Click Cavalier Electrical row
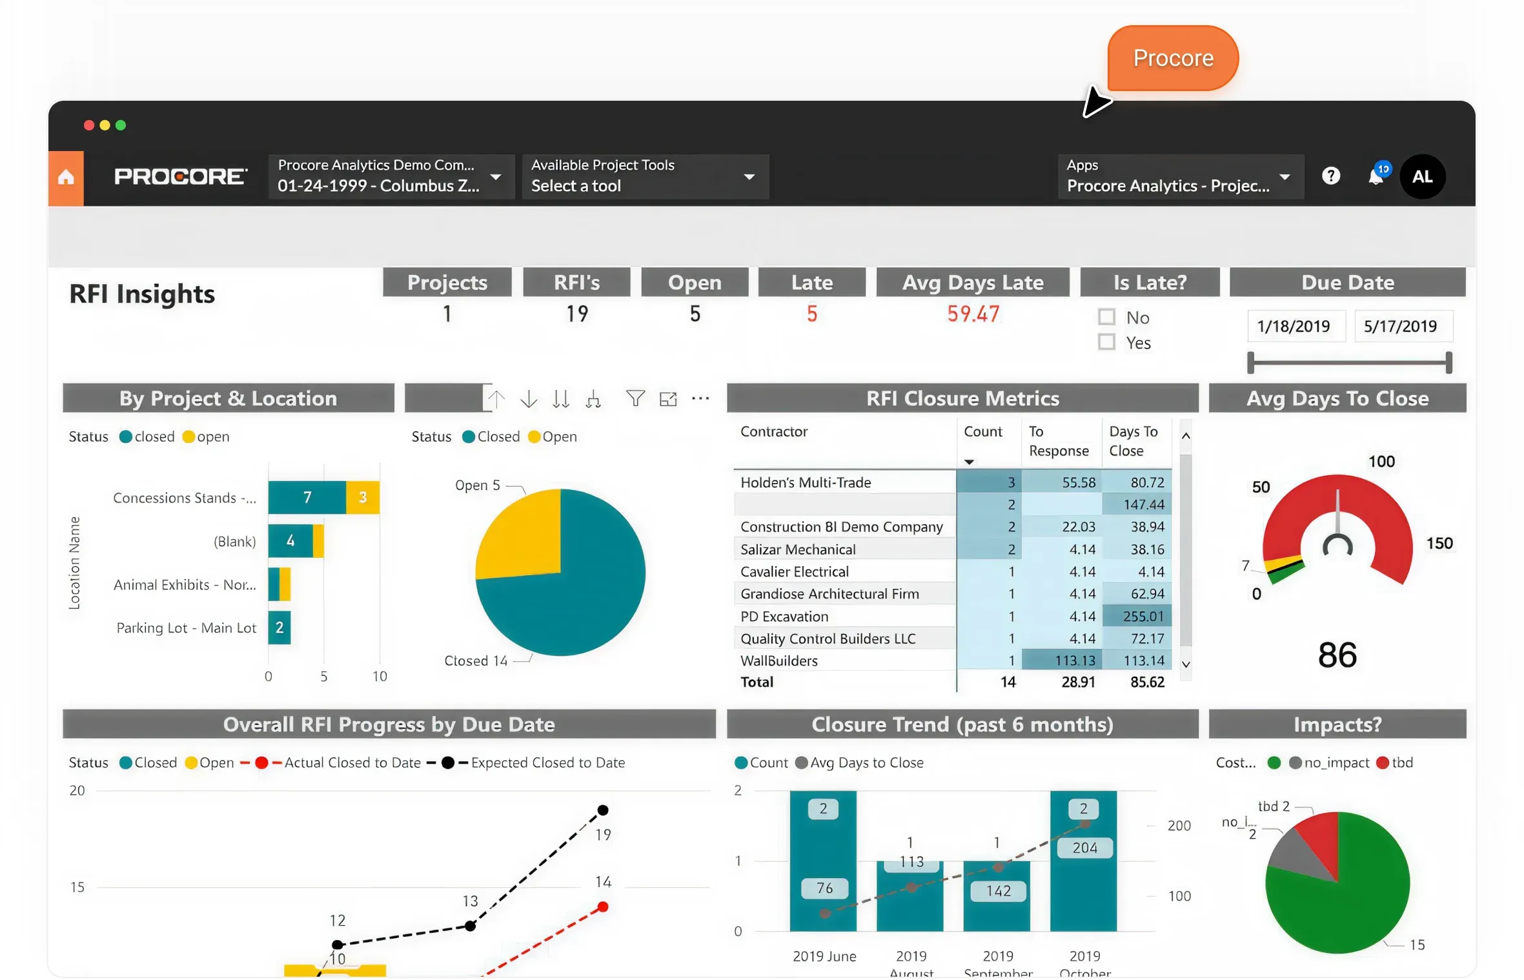This screenshot has height=980, width=1524. [953, 571]
